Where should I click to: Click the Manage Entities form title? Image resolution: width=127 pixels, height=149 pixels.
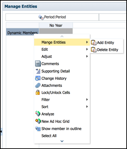click(x=21, y=6)
